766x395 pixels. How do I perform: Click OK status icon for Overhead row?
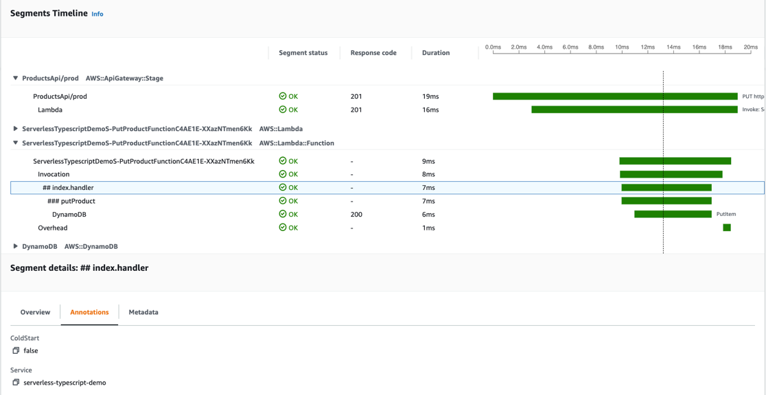pyautogui.click(x=283, y=228)
